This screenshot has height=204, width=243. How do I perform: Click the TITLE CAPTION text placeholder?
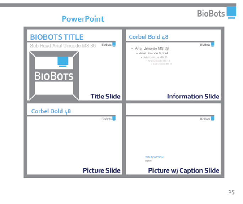point(154,157)
